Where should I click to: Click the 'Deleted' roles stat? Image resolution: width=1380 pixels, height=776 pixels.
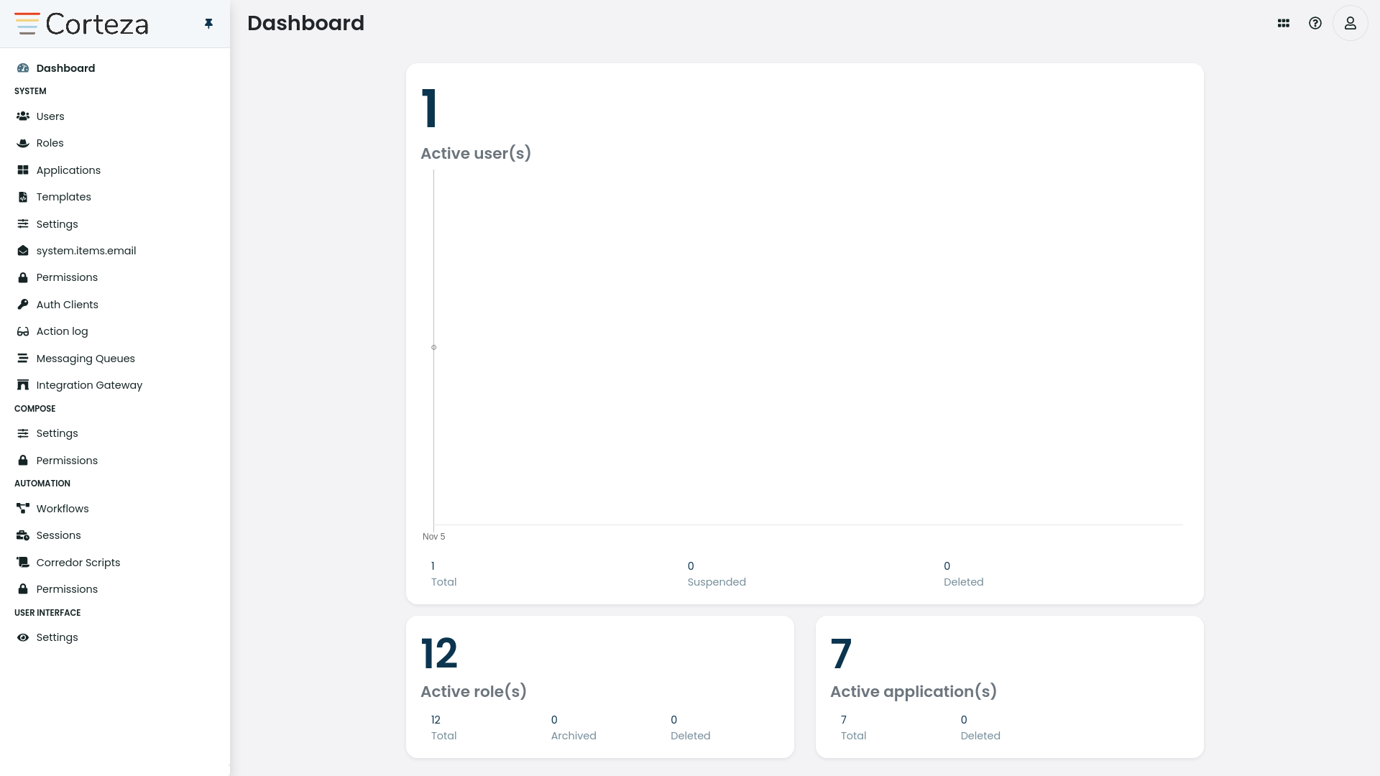[x=690, y=728]
